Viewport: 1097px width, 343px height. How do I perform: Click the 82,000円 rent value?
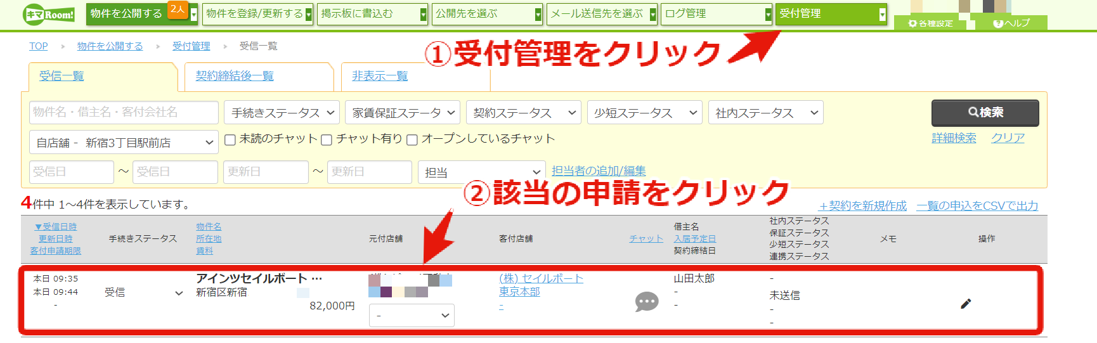[332, 306]
